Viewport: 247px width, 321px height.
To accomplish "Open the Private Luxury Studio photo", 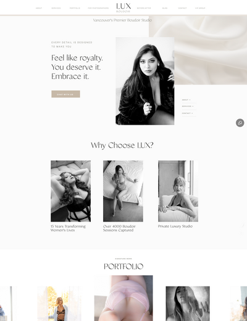I will (178, 191).
